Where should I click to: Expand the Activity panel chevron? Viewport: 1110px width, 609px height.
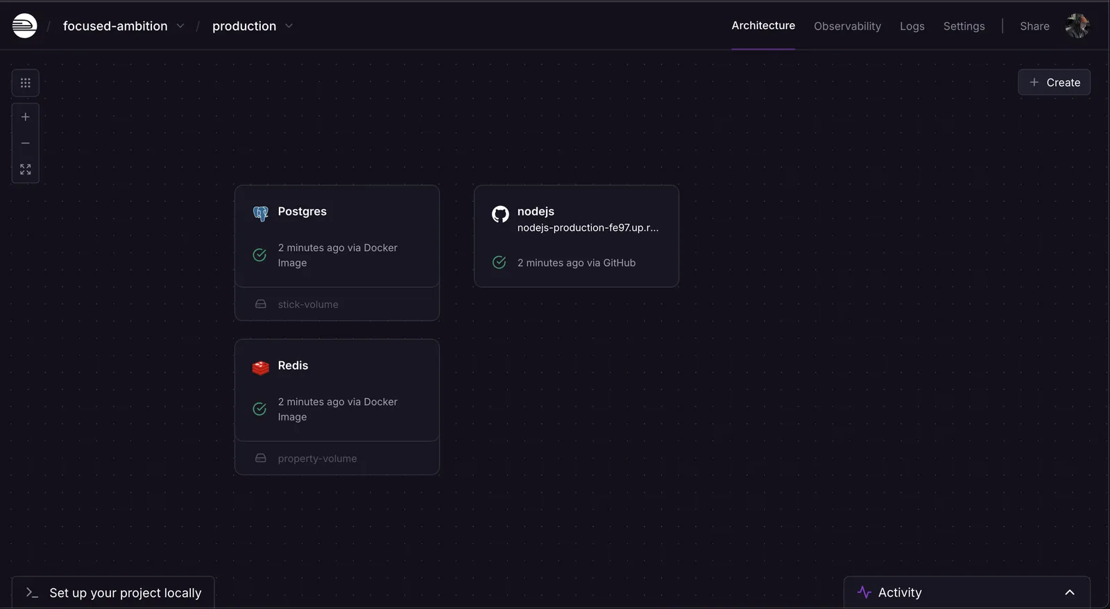[x=1069, y=592]
